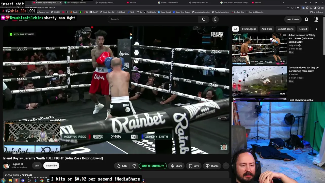Open the Bitcoin Up or Down bookmark

(x=181, y=12)
